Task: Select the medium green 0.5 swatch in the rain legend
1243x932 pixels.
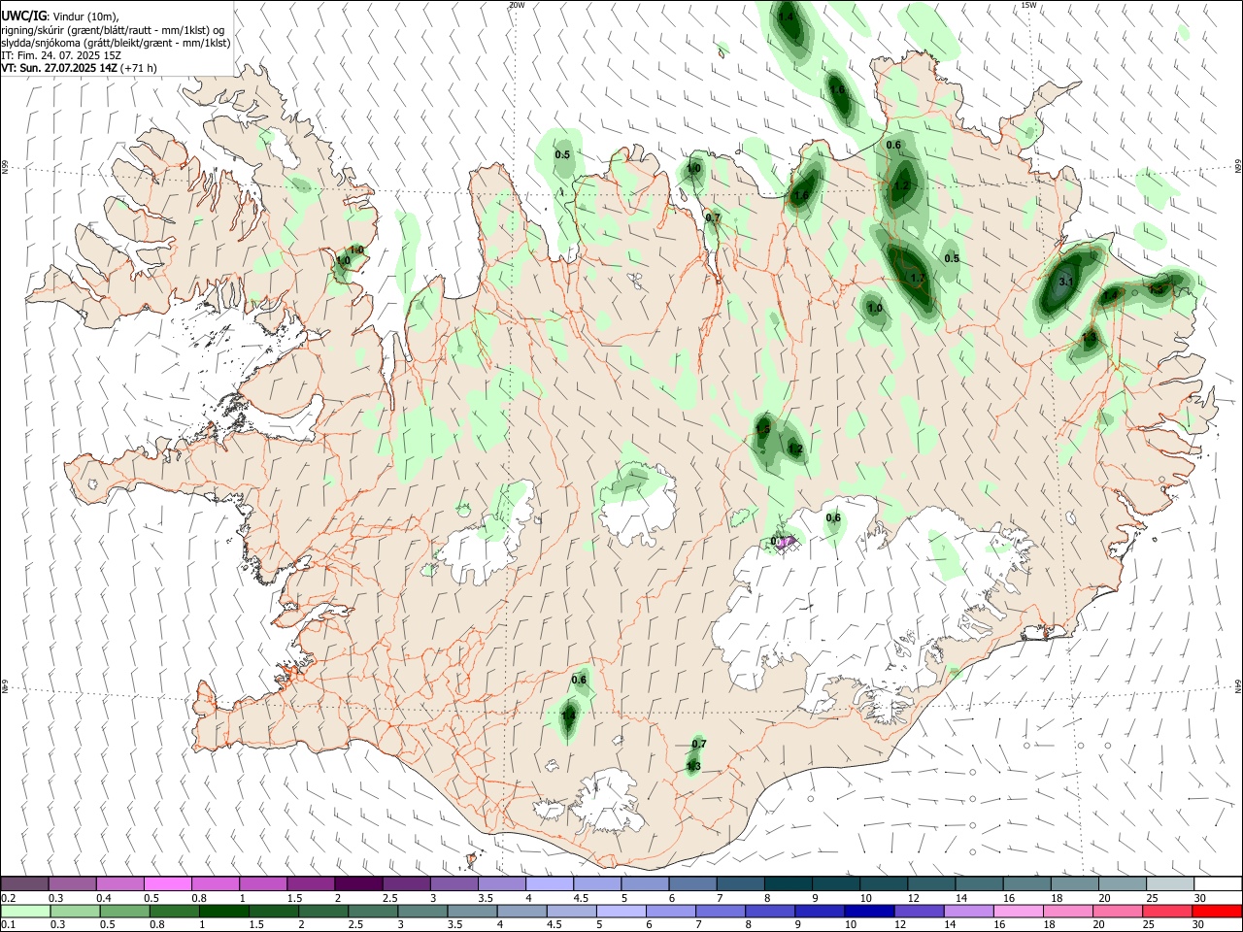Action: [x=124, y=911]
